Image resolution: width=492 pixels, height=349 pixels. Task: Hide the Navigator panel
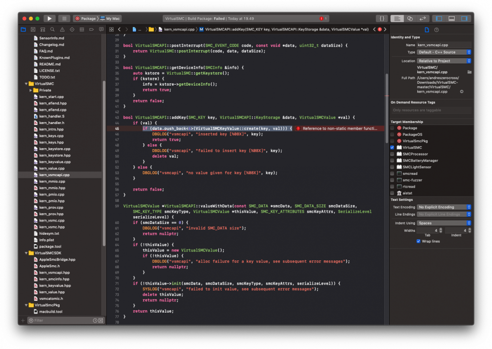(439, 19)
